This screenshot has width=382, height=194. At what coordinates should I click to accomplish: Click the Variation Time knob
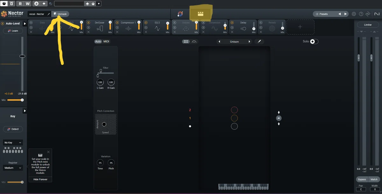100,163
